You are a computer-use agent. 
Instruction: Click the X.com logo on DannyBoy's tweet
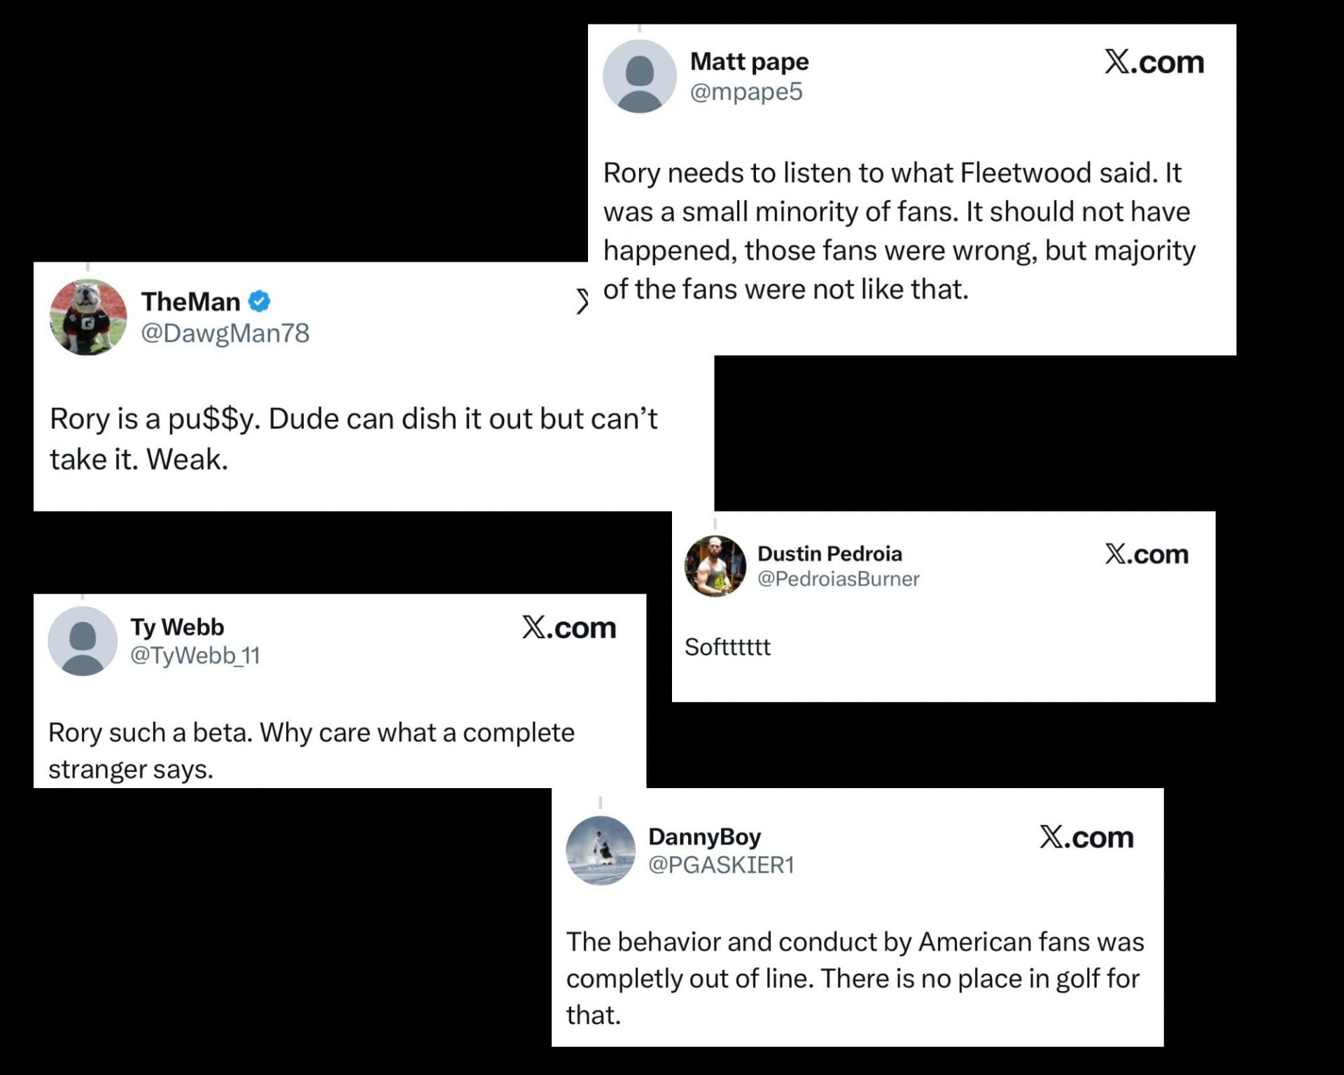1086,837
